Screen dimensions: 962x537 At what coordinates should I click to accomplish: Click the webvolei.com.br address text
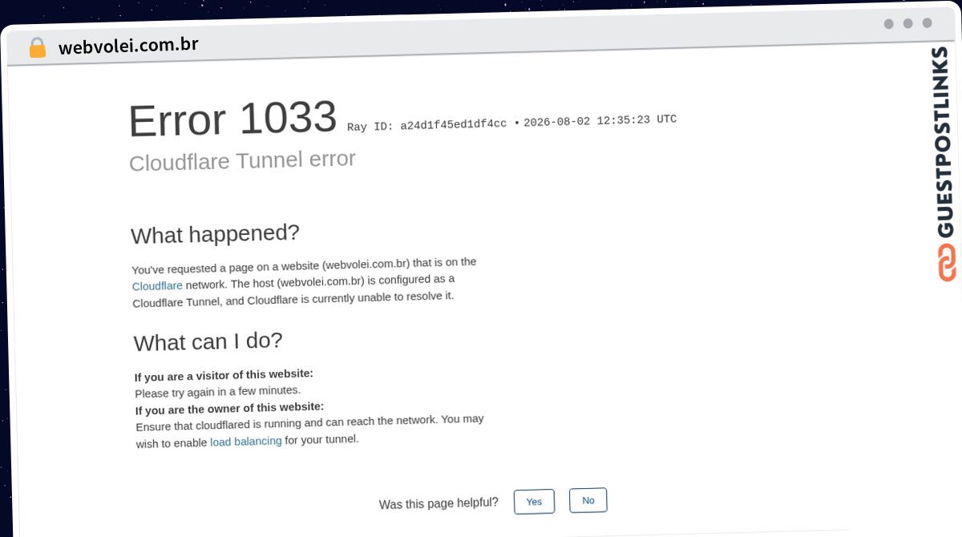point(128,46)
